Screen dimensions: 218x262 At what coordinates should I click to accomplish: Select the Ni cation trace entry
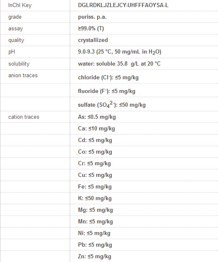click(94, 233)
